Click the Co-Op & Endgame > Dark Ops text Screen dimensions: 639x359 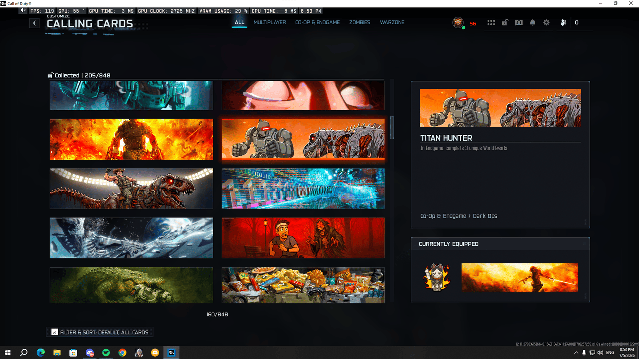459,216
